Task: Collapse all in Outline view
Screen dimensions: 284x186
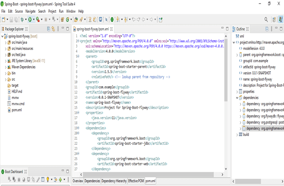Action: pyautogui.click(x=267, y=29)
